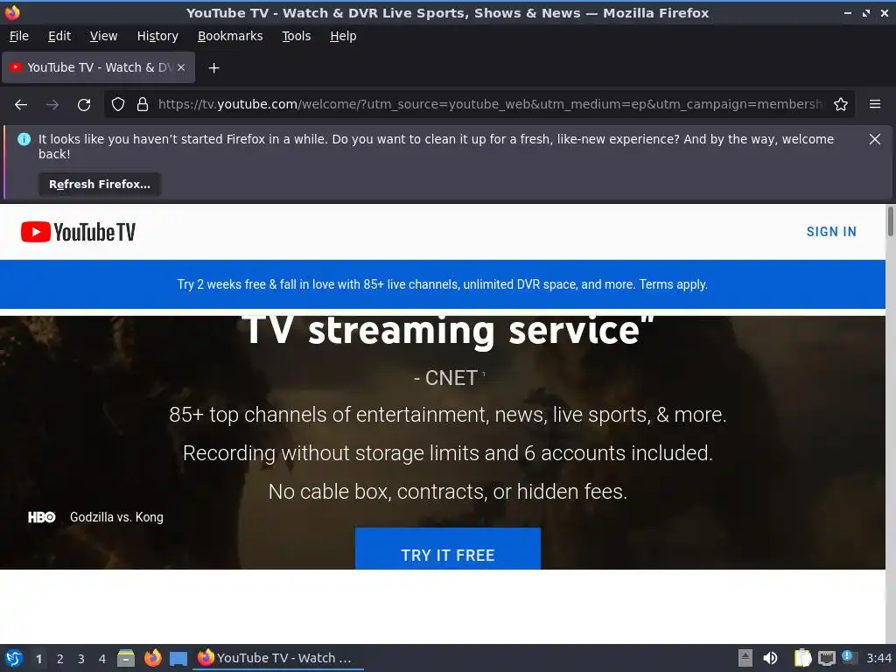The image size is (896, 672).
Task: Open the File menu
Action: pyautogui.click(x=19, y=36)
